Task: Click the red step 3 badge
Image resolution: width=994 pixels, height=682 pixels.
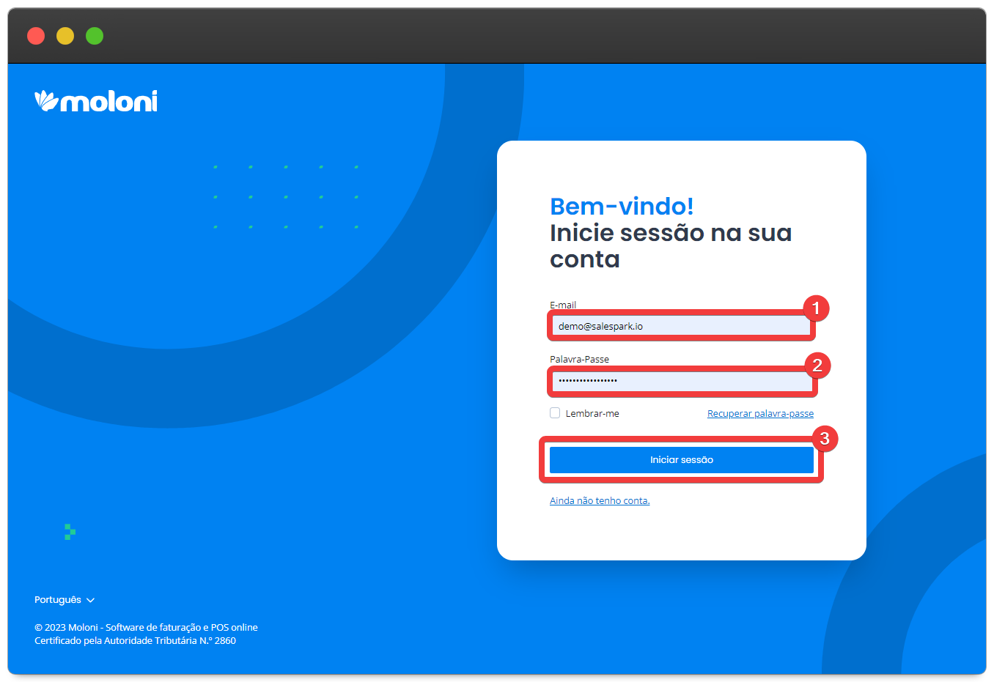Action: tap(824, 439)
